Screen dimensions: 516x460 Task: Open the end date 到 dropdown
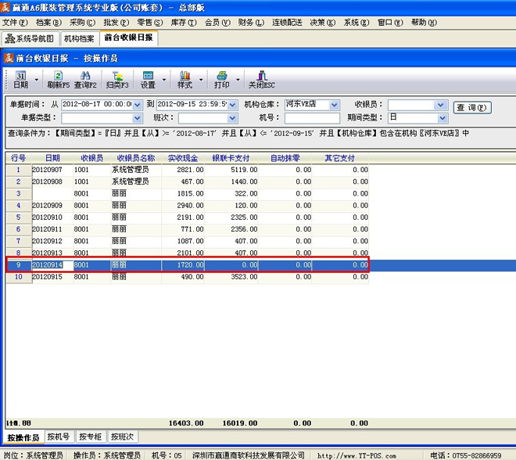[233, 105]
